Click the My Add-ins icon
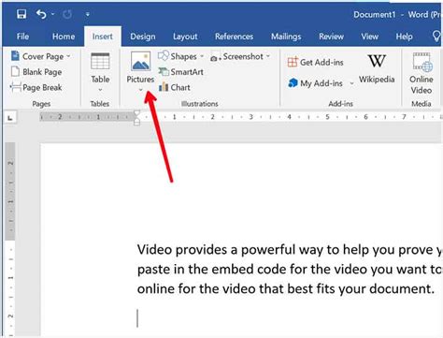Image resolution: width=443 pixels, height=338 pixels. click(x=293, y=83)
